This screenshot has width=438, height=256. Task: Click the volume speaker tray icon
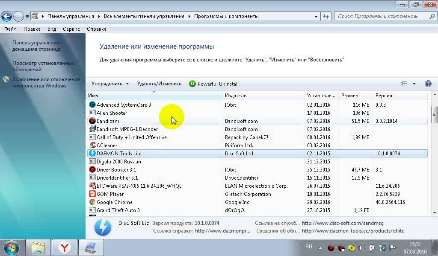[361, 248]
